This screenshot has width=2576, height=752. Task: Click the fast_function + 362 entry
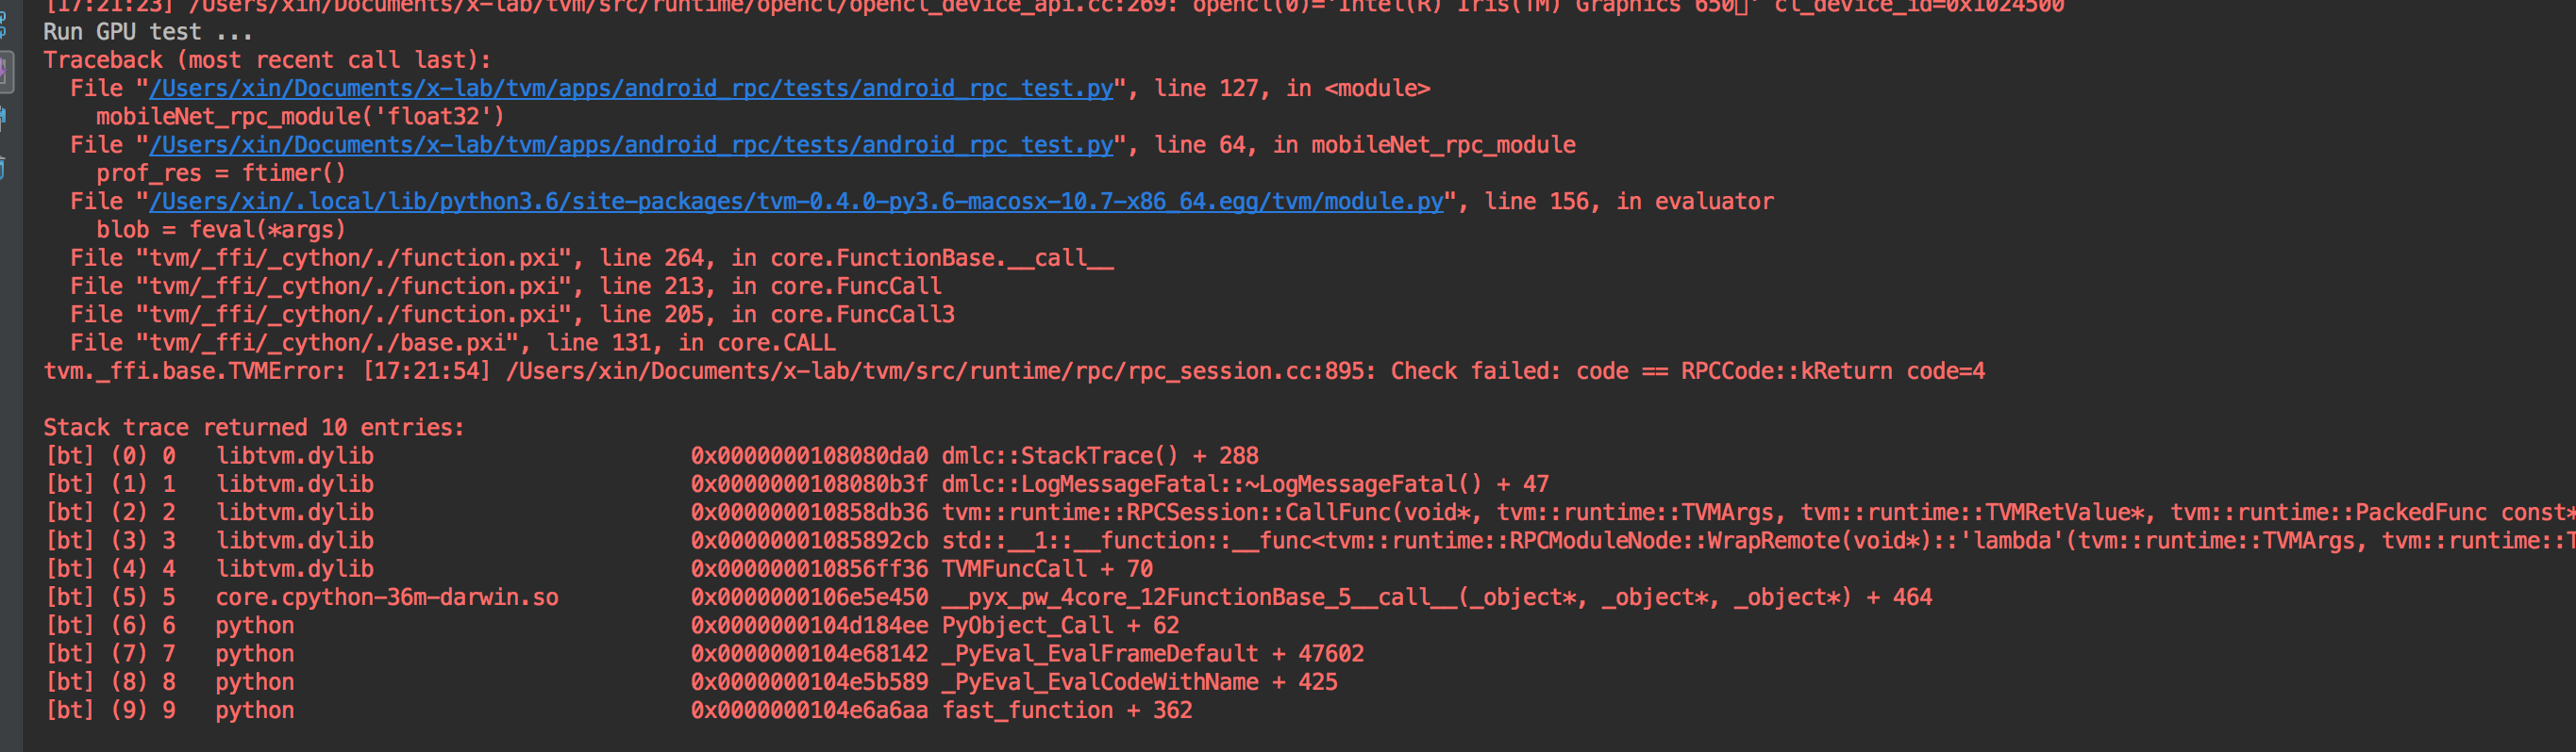(x=1067, y=710)
